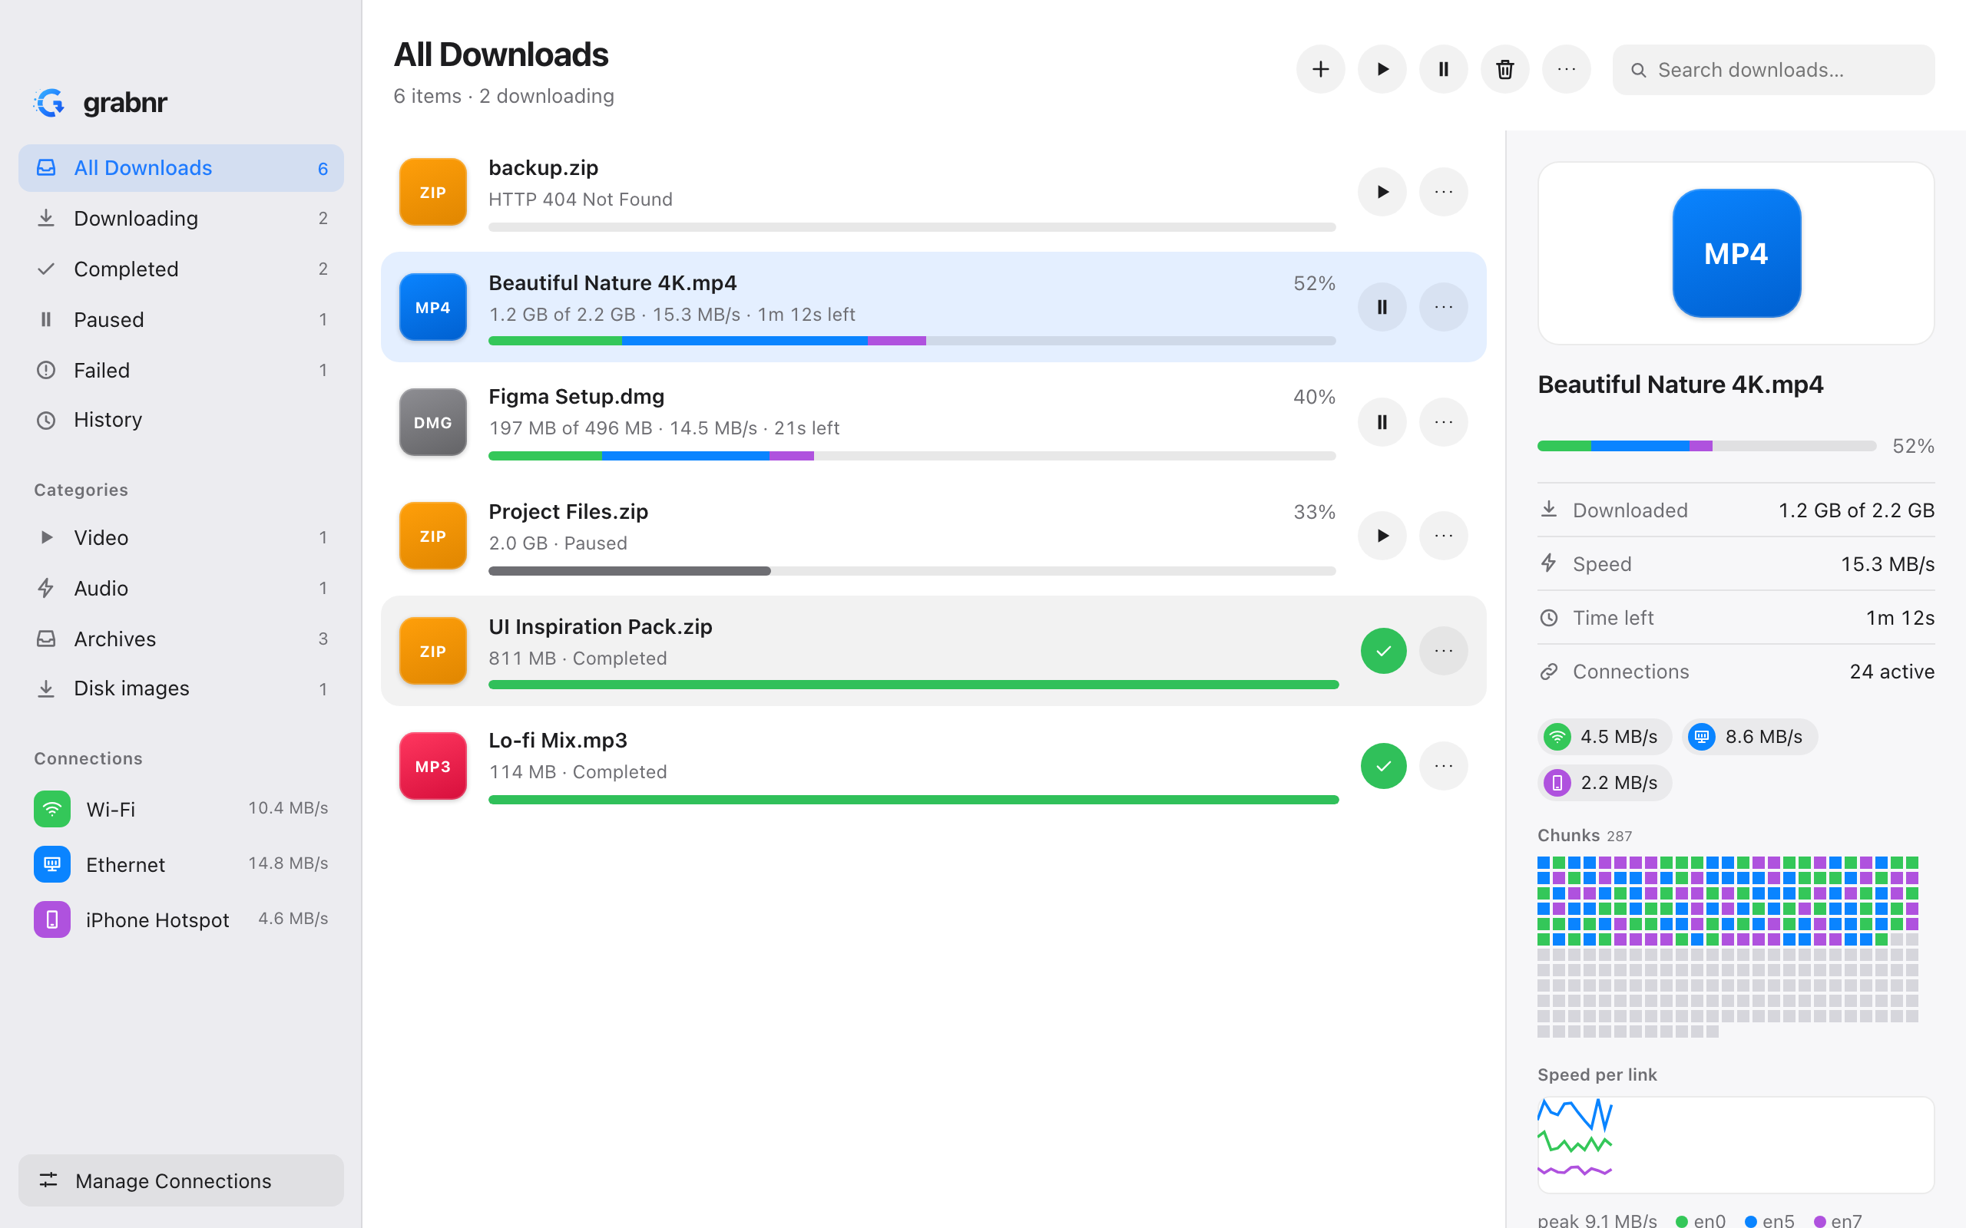Filter by Video category
Screen dimensions: 1966x1228
point(181,538)
